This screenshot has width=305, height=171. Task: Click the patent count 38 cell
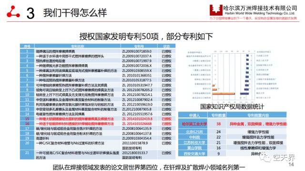[218, 123]
